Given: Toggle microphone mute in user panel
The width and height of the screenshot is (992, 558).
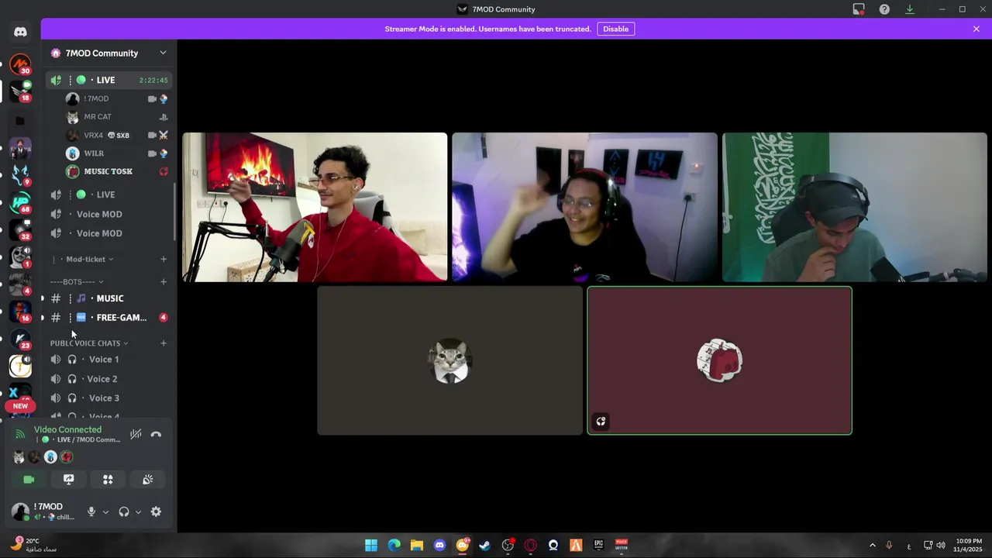Looking at the screenshot, I should tap(91, 511).
